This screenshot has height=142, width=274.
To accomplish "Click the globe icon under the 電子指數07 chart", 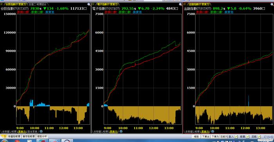I will [x=121, y=131].
